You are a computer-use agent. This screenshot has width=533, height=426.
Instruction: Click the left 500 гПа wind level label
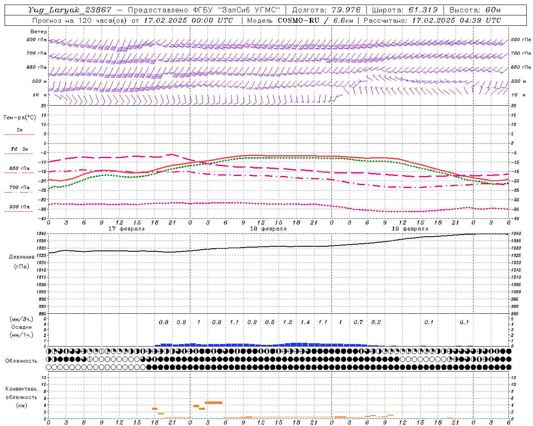coord(37,40)
